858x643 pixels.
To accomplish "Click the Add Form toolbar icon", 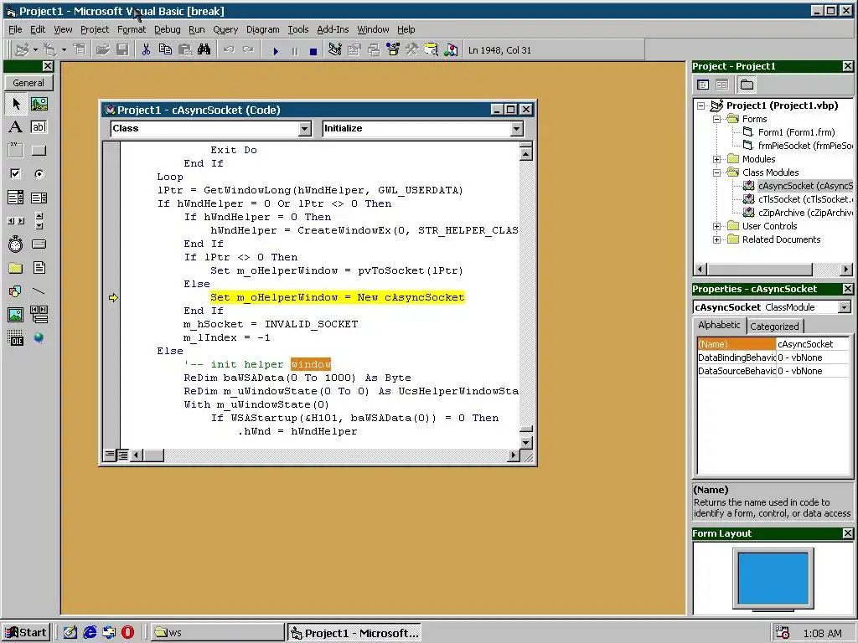I will click(x=50, y=49).
